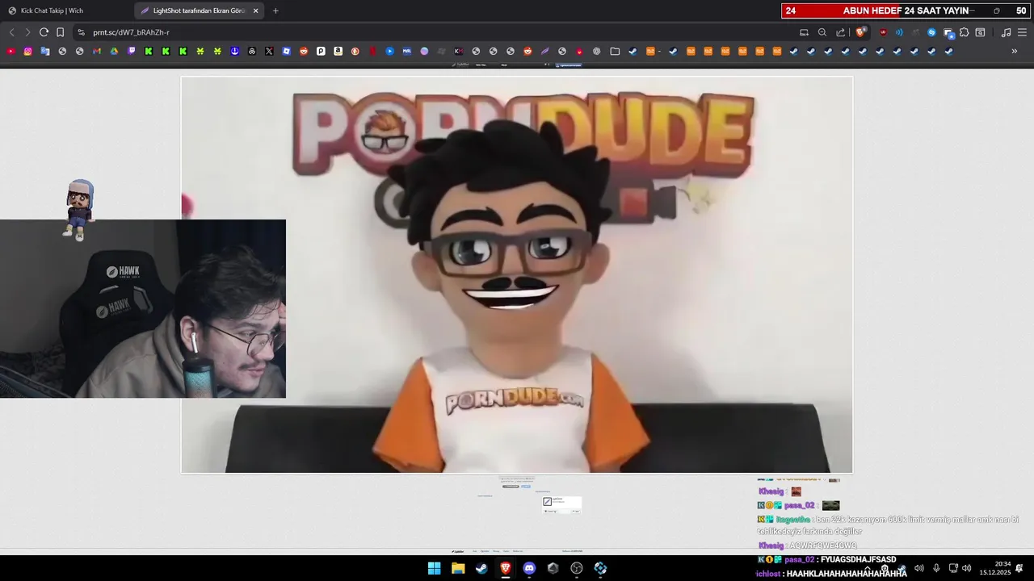This screenshot has width=1034, height=581.
Task: Open the music note playlist icon
Action: coord(1006,32)
